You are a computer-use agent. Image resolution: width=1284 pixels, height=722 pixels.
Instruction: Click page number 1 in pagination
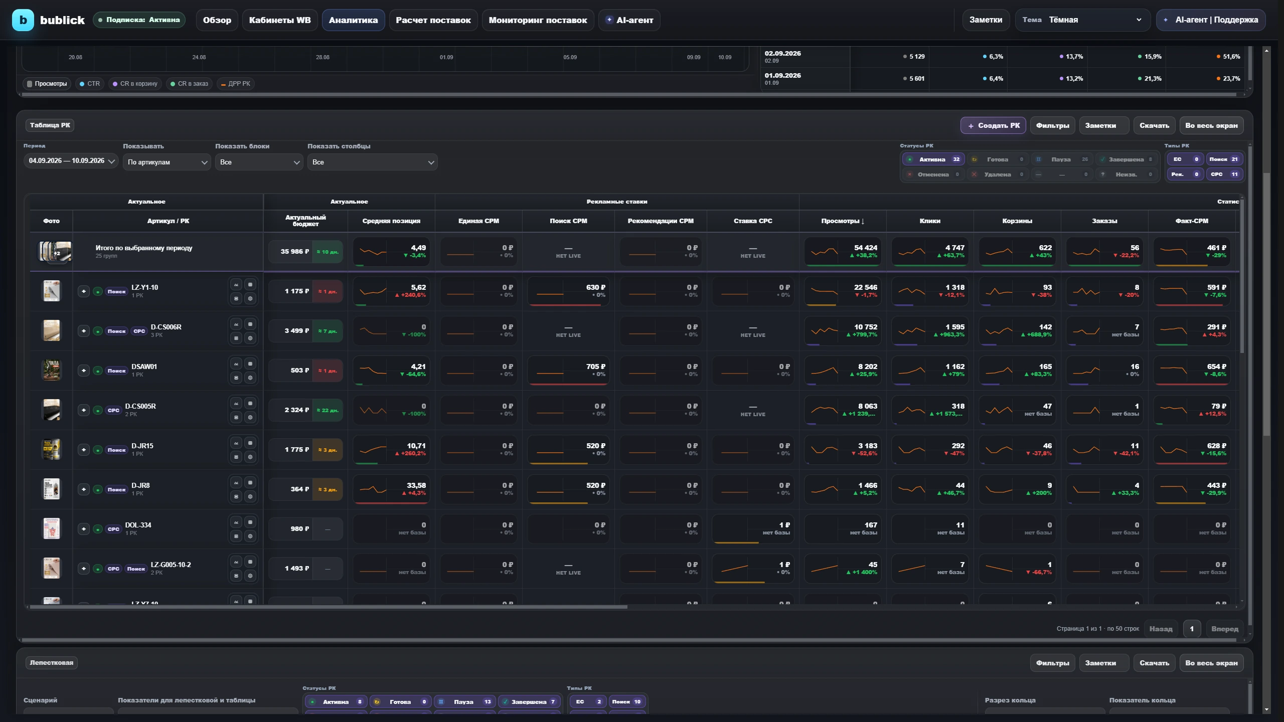1192,629
